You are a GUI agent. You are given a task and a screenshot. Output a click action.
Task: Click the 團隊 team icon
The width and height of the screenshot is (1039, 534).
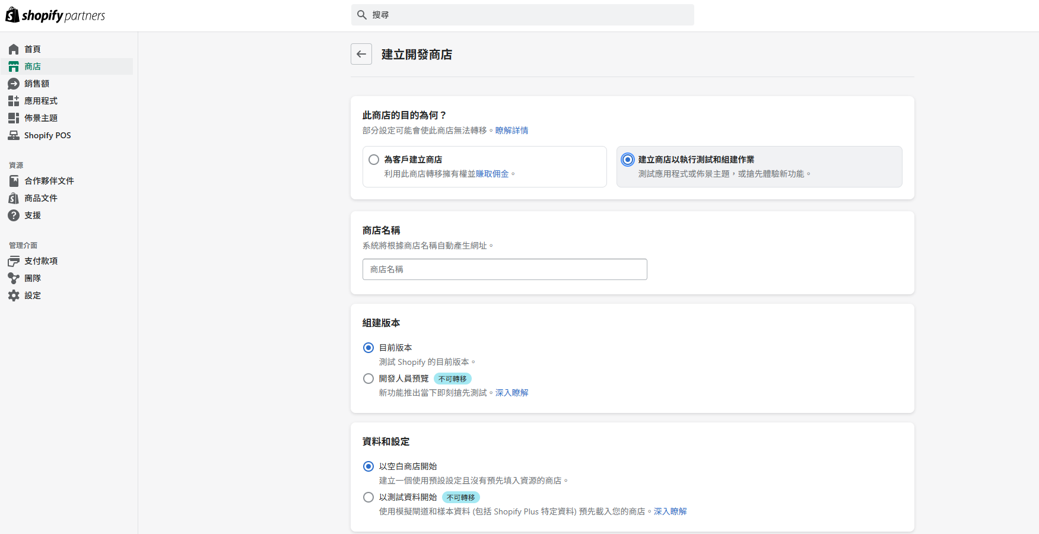[x=14, y=278]
